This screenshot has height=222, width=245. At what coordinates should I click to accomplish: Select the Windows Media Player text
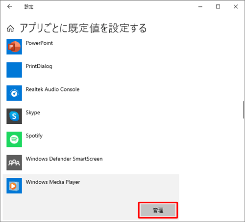[x=53, y=182]
